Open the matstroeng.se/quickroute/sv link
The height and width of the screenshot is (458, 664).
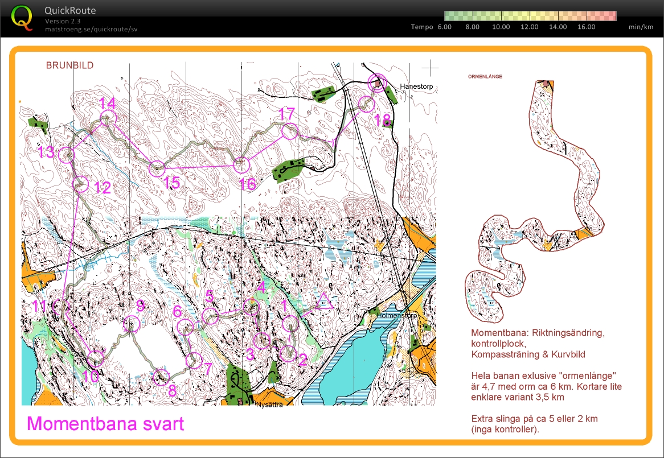91,29
